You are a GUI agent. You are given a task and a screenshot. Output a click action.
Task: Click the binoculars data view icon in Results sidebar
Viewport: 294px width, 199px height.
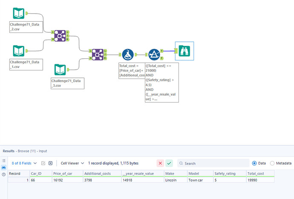pyautogui.click(x=3, y=168)
